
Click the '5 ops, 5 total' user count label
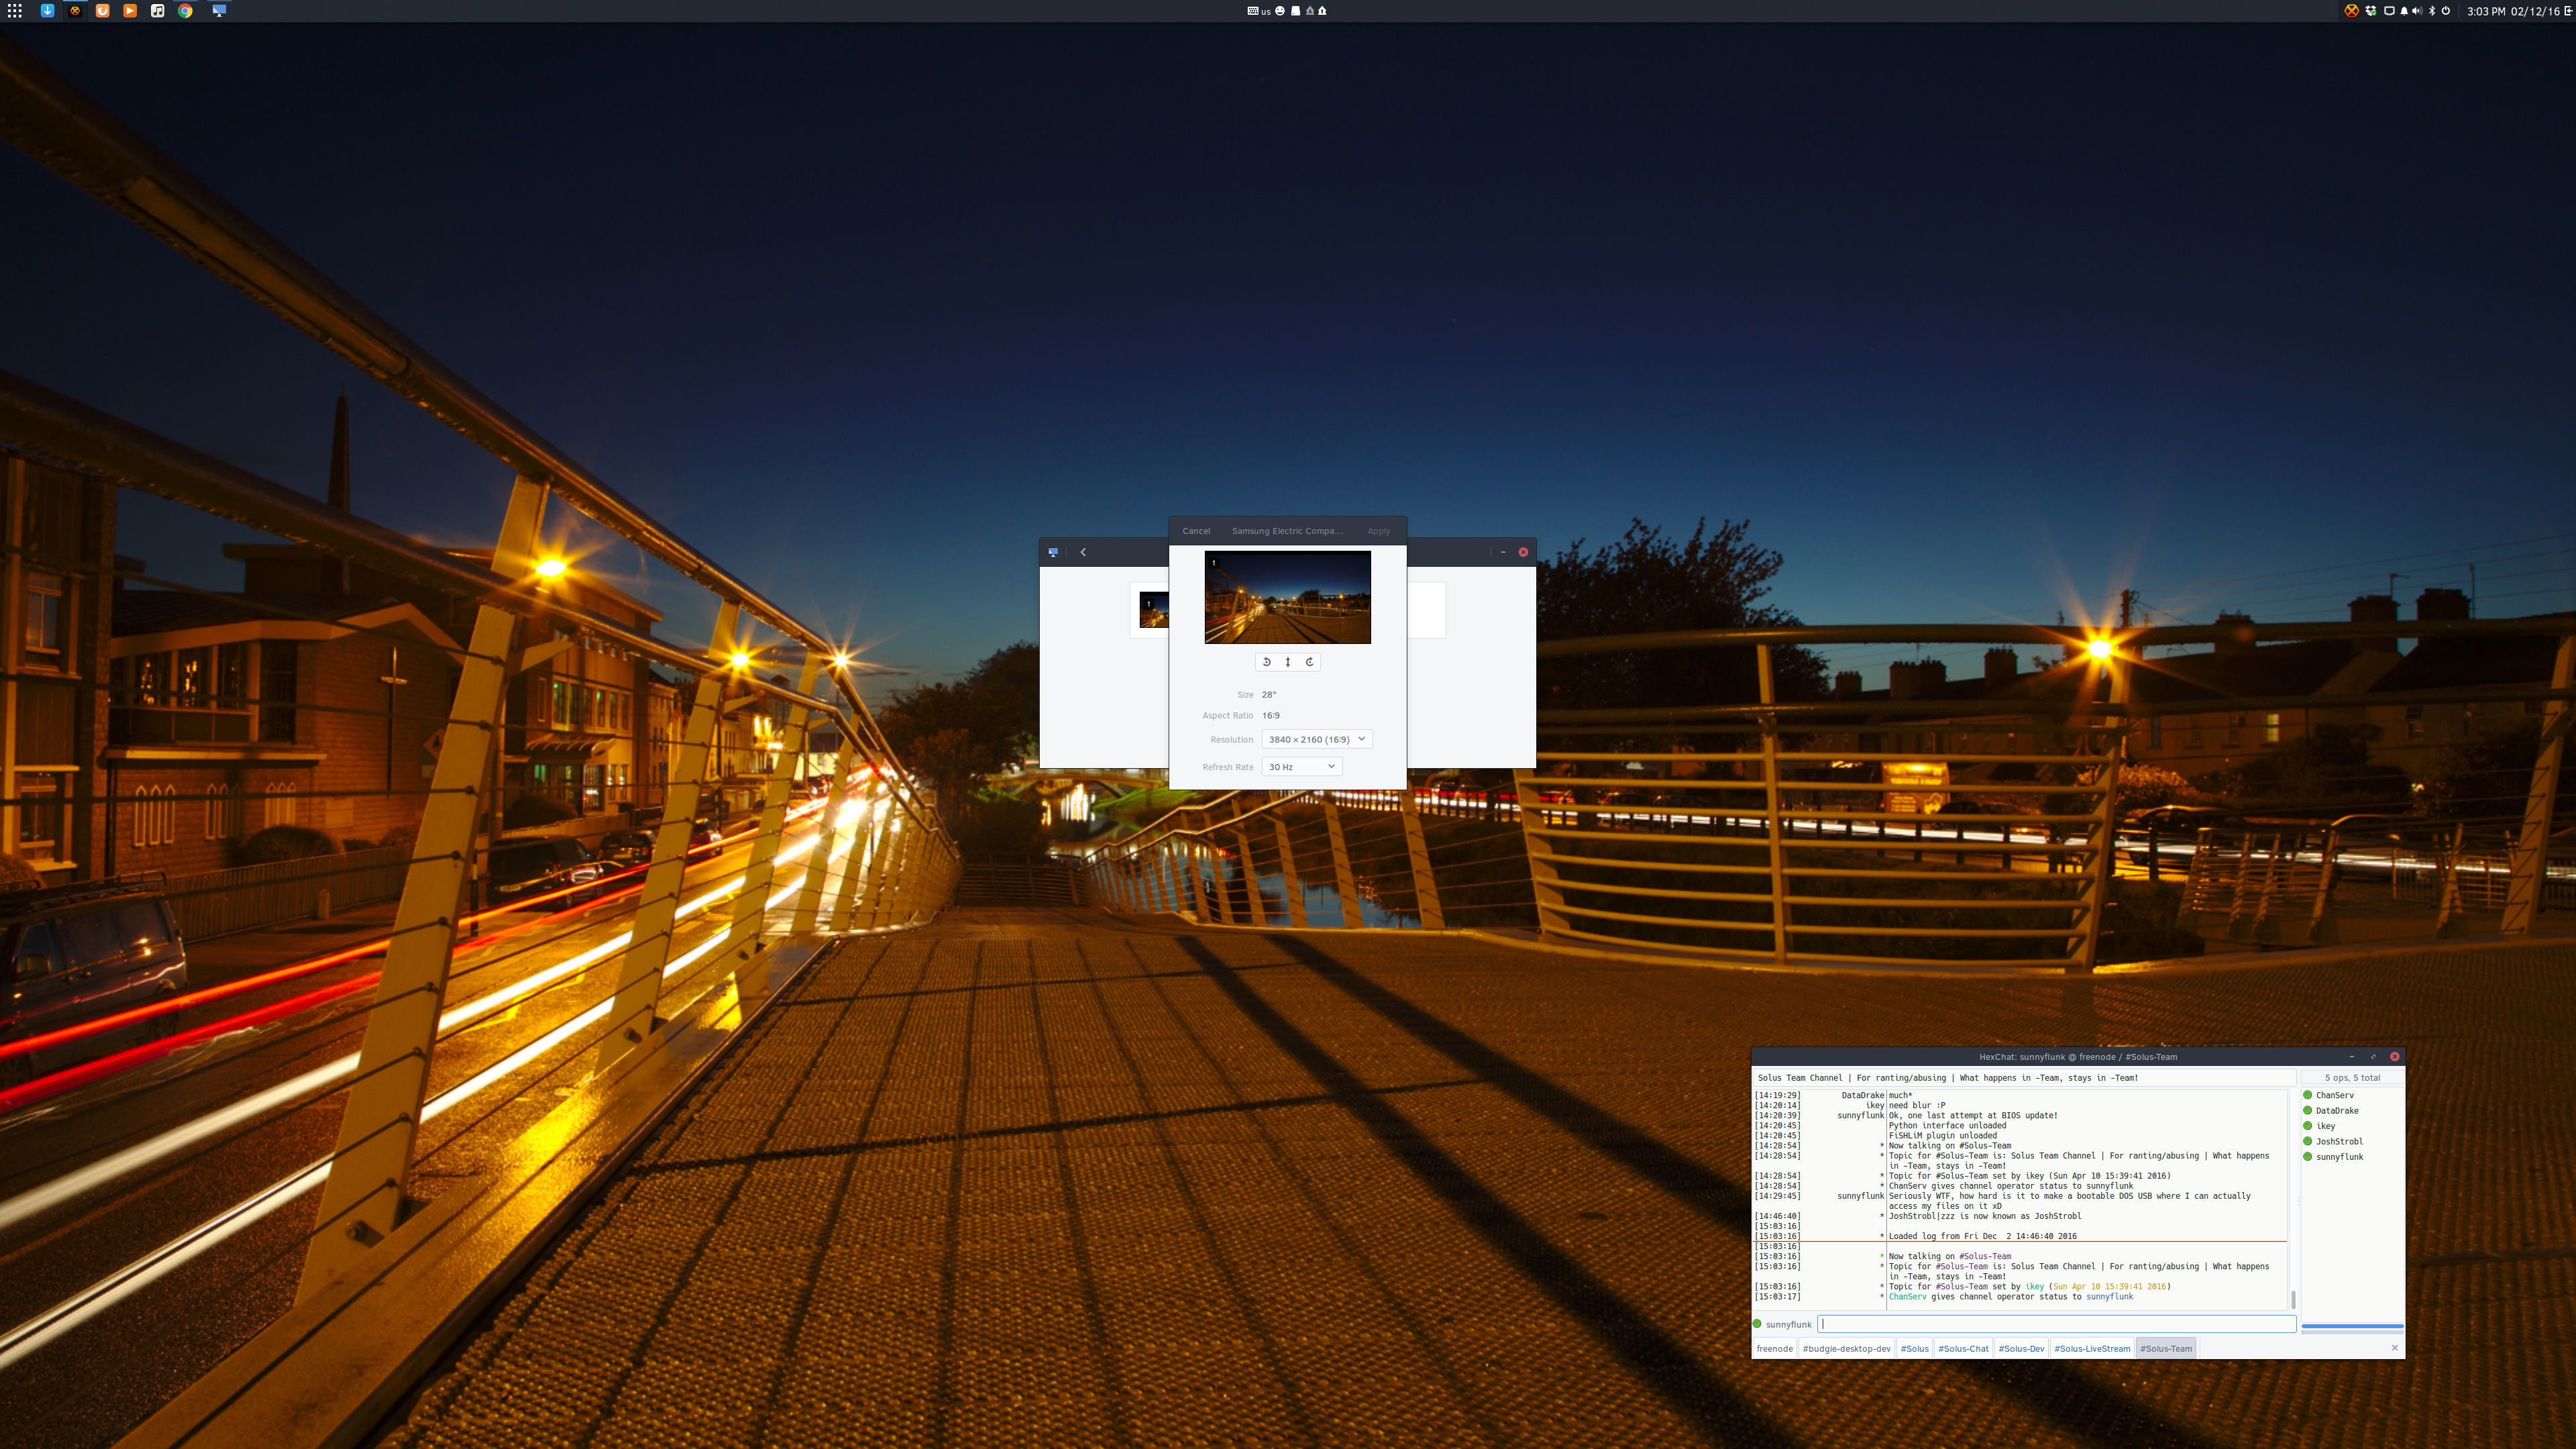2352,1078
